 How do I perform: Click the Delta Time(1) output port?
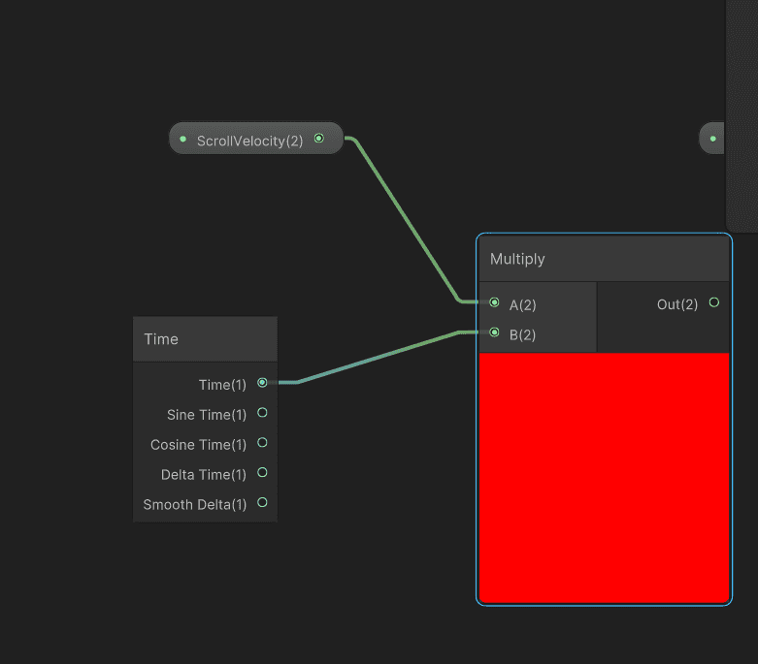click(x=262, y=473)
